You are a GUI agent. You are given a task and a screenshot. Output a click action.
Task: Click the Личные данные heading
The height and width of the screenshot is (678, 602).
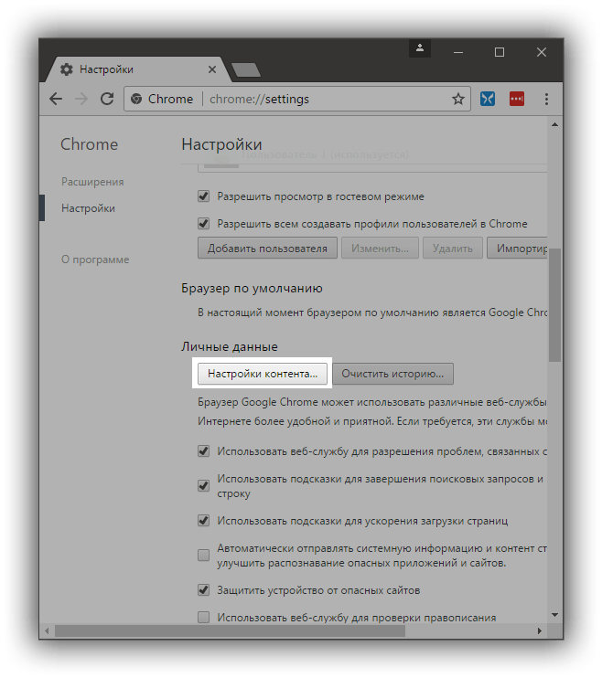(x=229, y=347)
